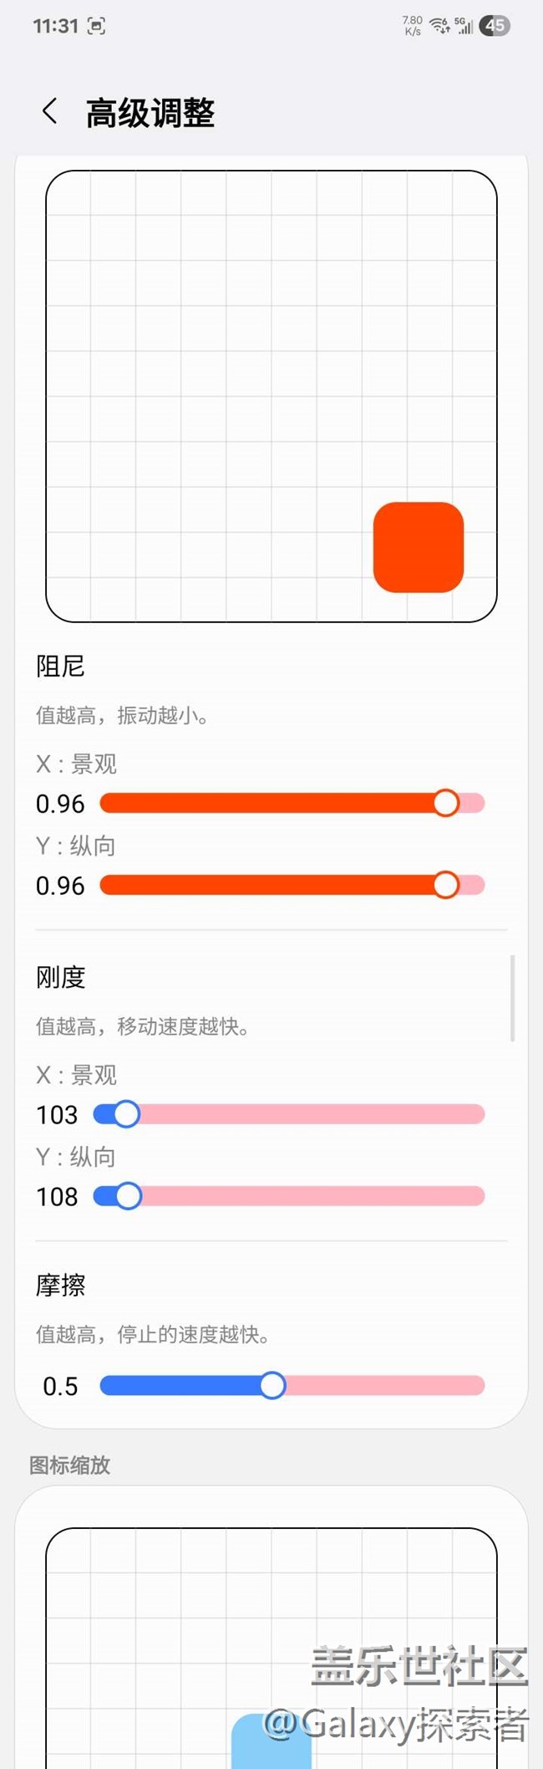The height and width of the screenshot is (1769, 543).
Task: Click the vertical scrollbar on right edge
Action: (512, 998)
